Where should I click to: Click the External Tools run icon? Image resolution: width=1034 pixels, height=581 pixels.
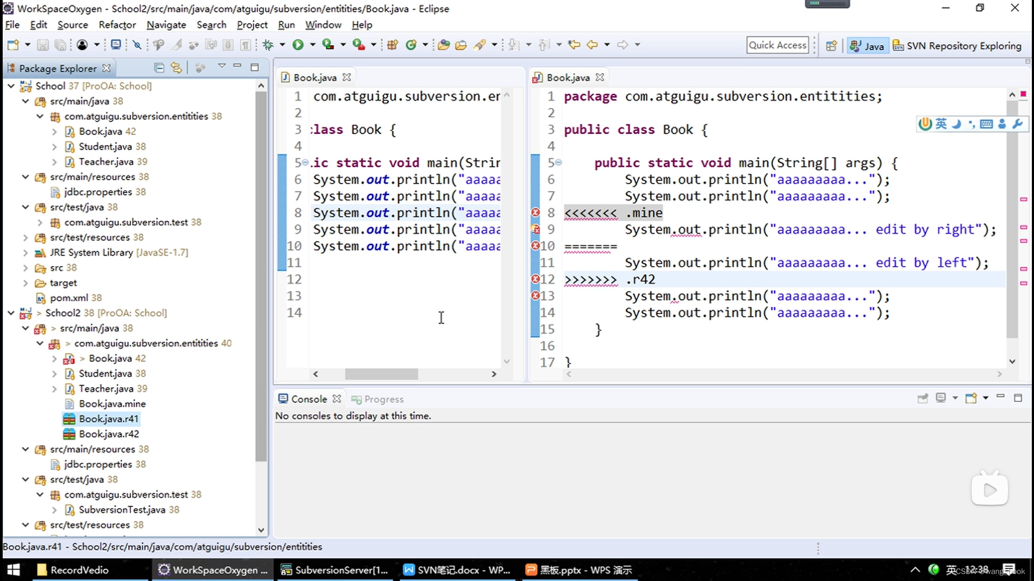[x=358, y=45]
